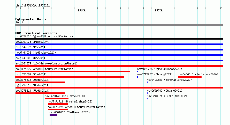
Task: Select the red nsv6436010 bar
Action: [x=190, y=77]
